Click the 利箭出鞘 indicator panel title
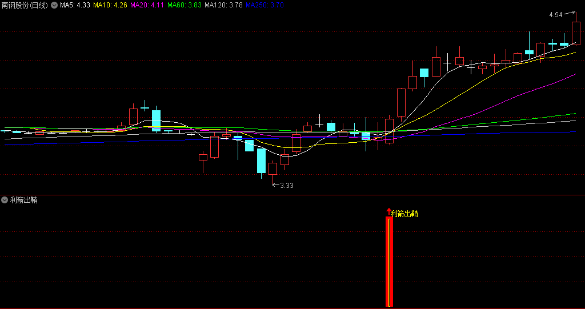 click(x=23, y=200)
